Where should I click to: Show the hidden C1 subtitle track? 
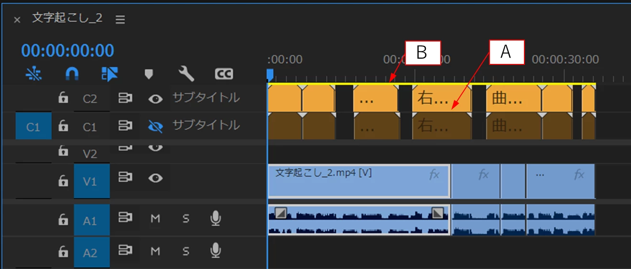point(155,126)
